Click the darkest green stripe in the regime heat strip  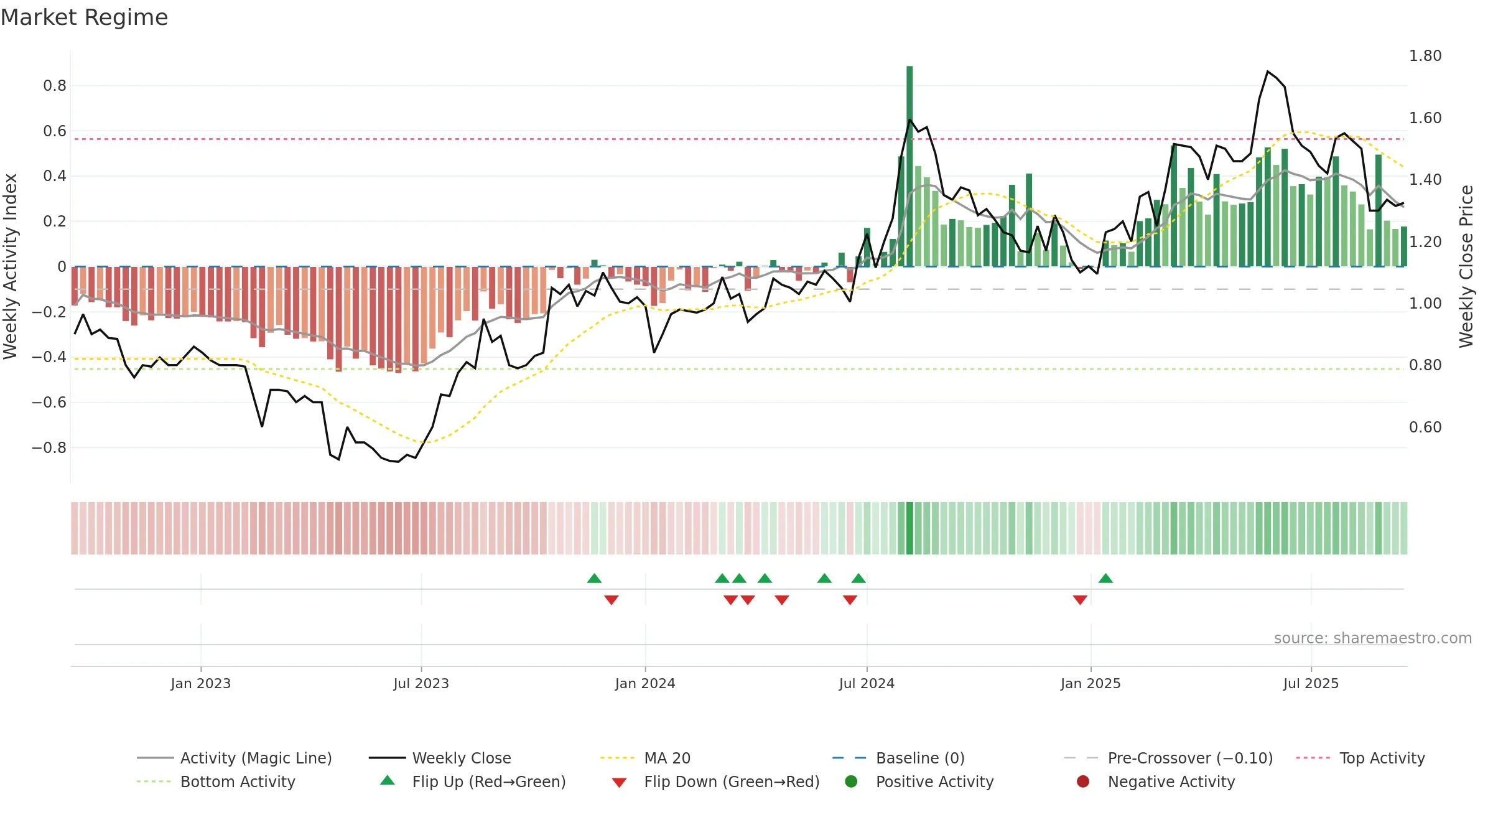coord(909,528)
